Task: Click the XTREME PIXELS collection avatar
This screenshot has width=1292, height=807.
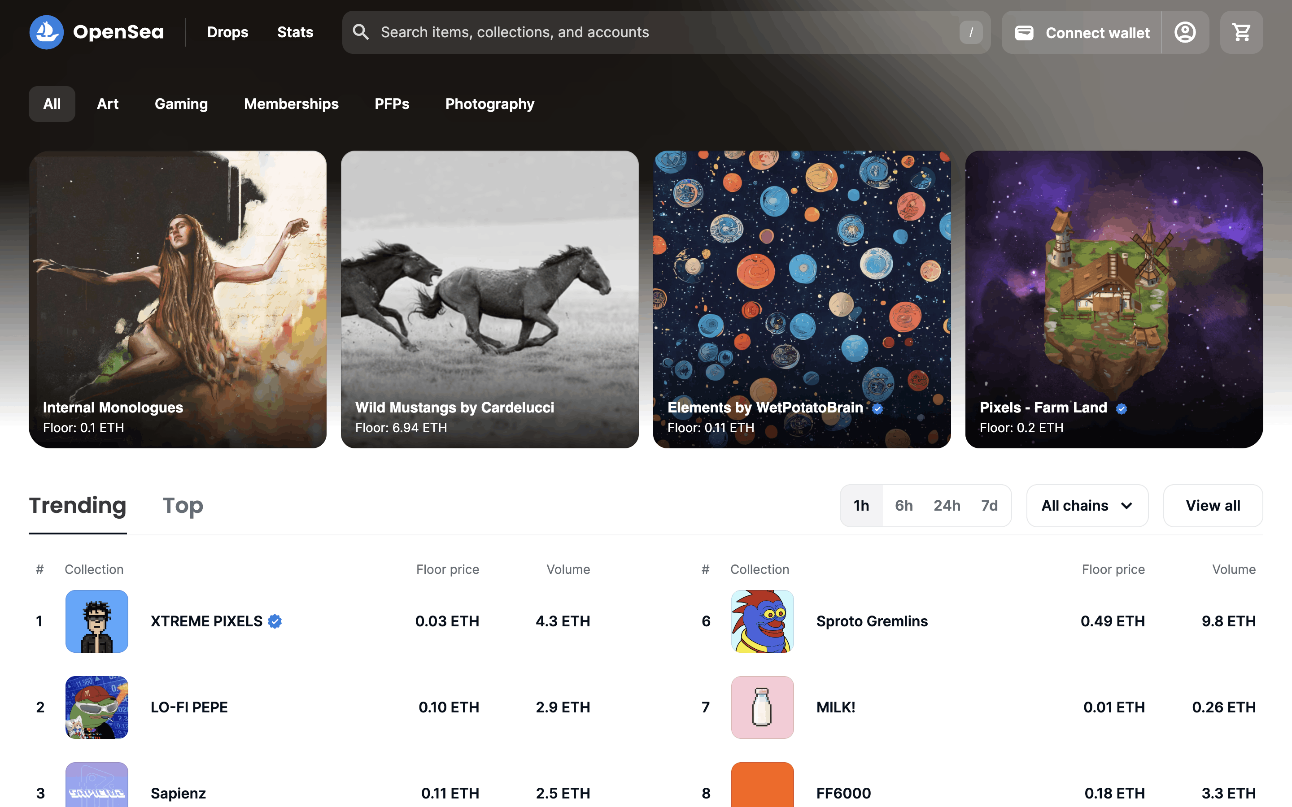Action: (96, 621)
